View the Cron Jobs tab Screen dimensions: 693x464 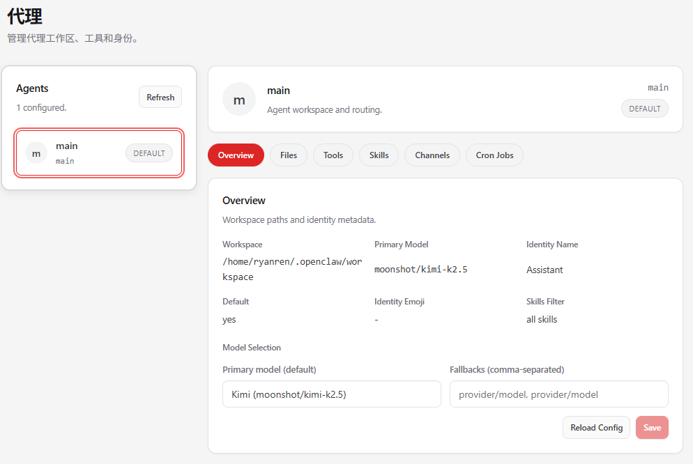click(x=494, y=155)
